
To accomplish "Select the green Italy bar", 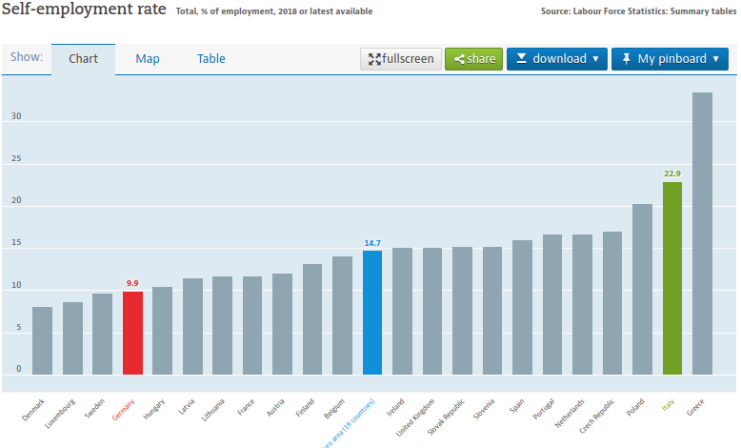I will (x=672, y=278).
